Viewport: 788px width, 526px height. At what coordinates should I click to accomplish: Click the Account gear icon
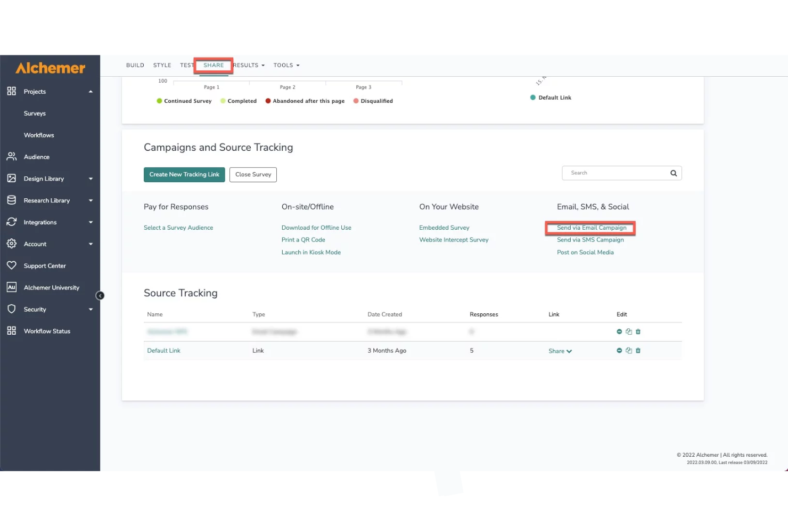point(12,244)
